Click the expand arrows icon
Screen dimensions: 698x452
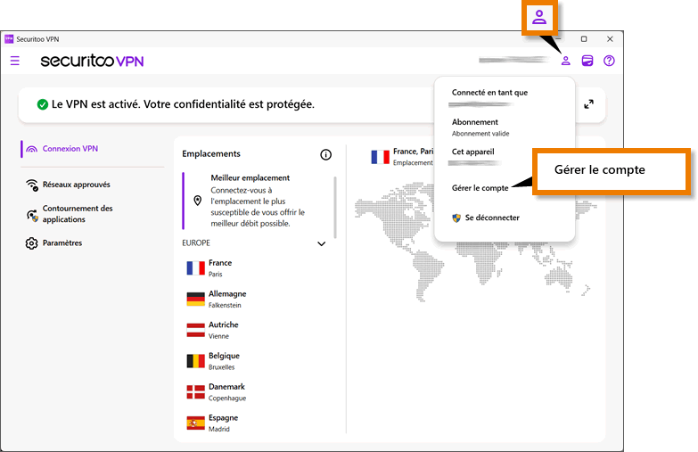point(588,104)
